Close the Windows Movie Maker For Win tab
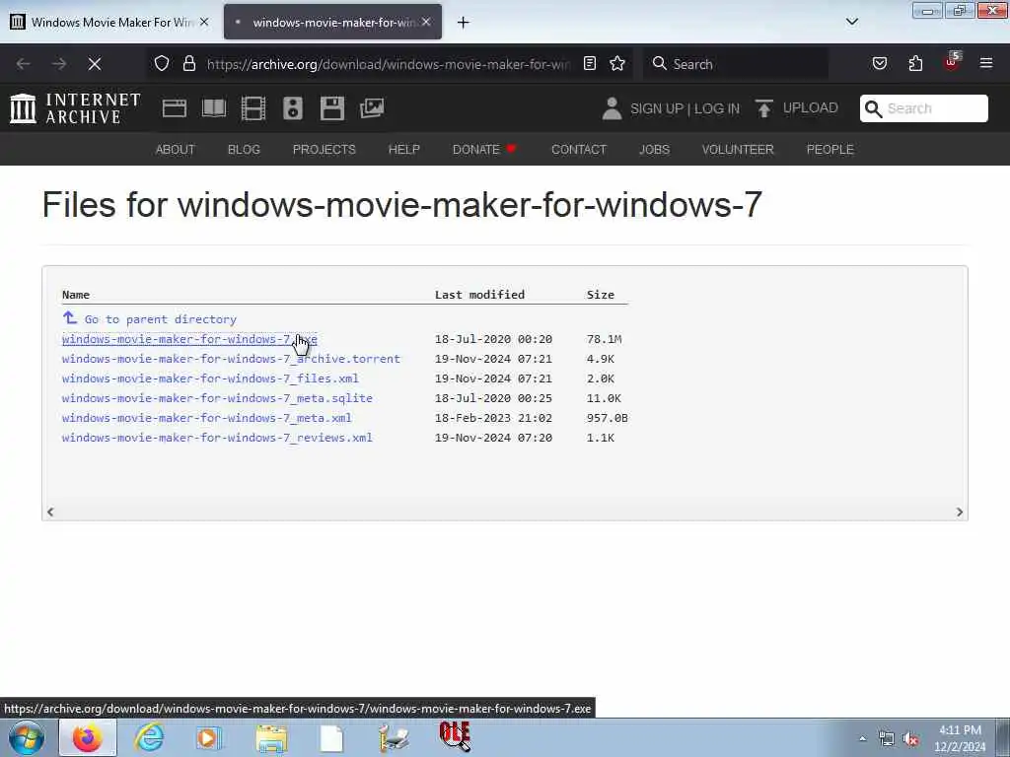This screenshot has width=1010, height=757. click(x=204, y=22)
